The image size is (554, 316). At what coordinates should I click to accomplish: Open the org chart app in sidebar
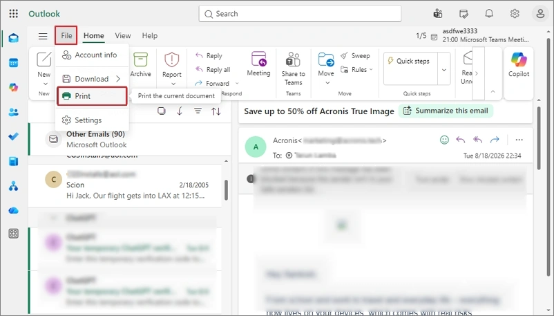click(x=13, y=186)
